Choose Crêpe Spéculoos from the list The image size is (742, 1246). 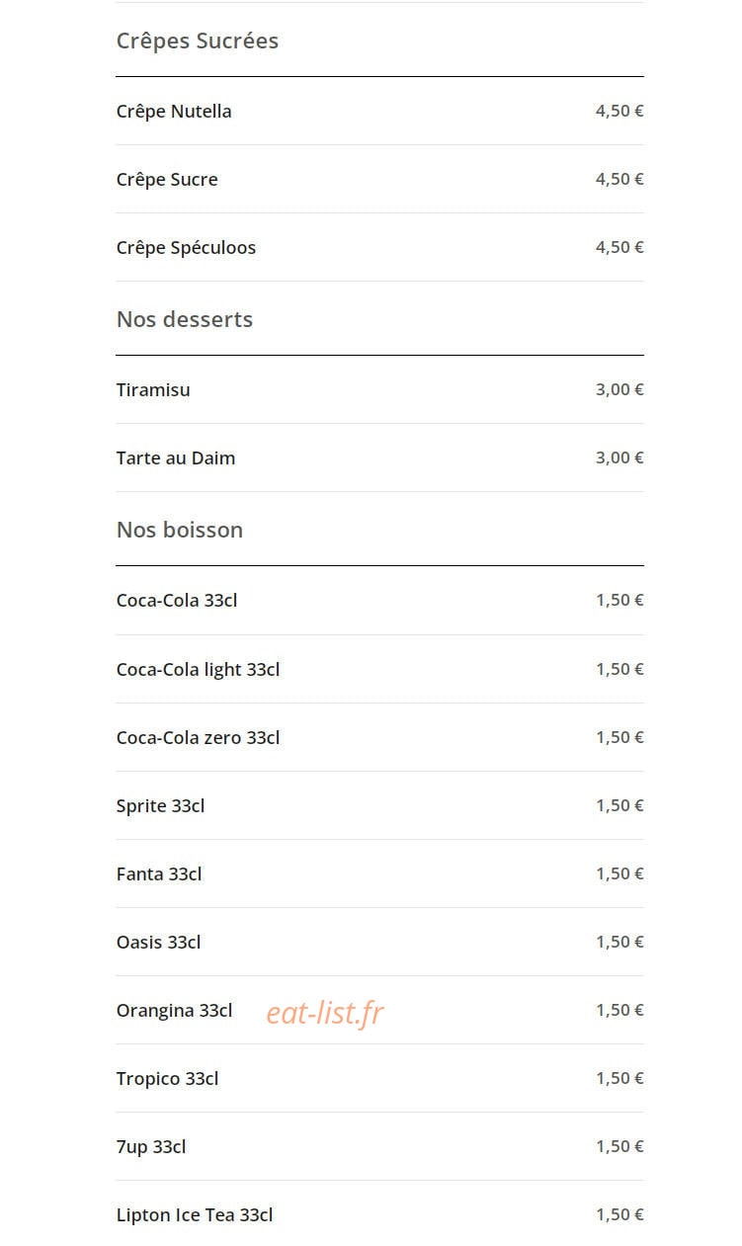pyautogui.click(x=379, y=247)
